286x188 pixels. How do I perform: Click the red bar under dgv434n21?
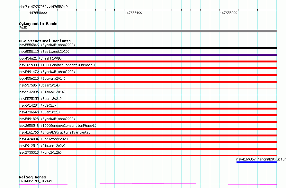148,61
